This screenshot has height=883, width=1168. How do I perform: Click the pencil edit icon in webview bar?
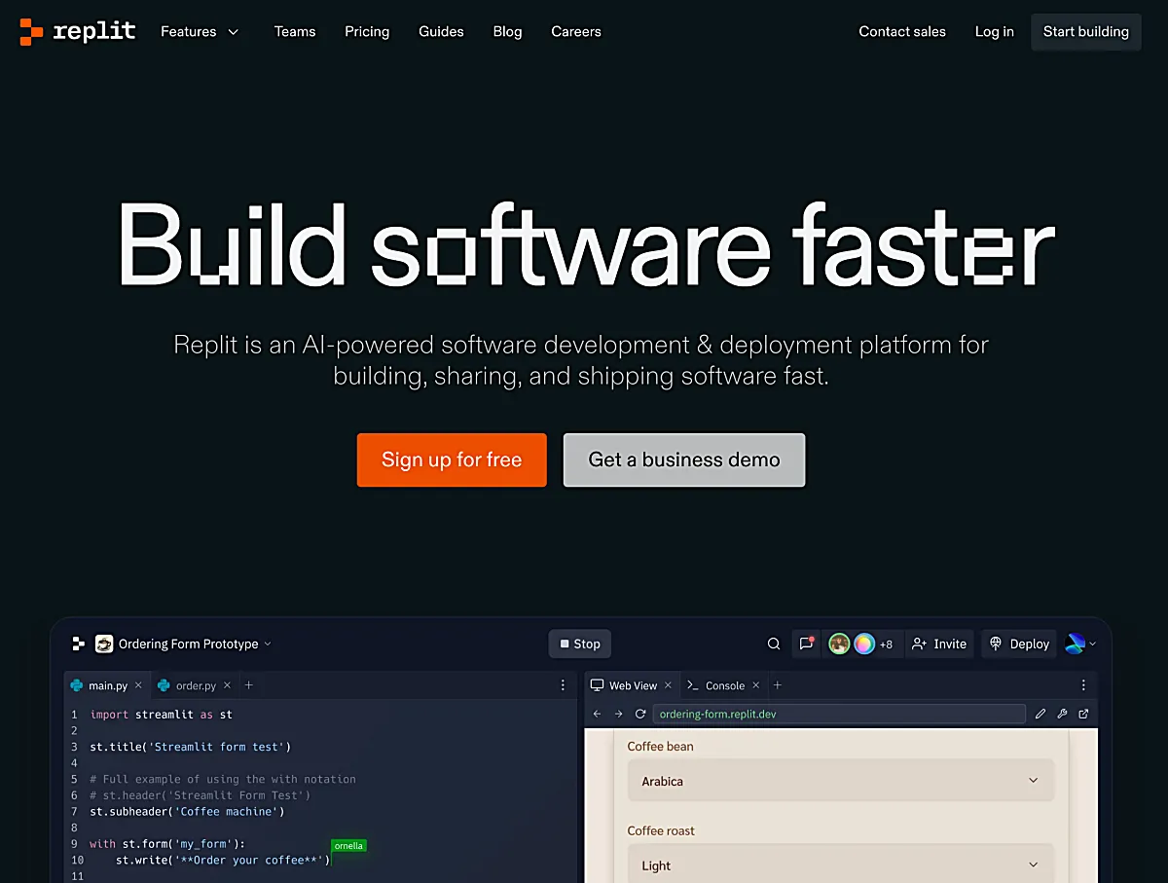click(x=1040, y=714)
